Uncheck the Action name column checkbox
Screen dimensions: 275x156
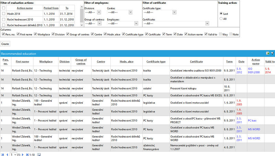tap(186, 34)
